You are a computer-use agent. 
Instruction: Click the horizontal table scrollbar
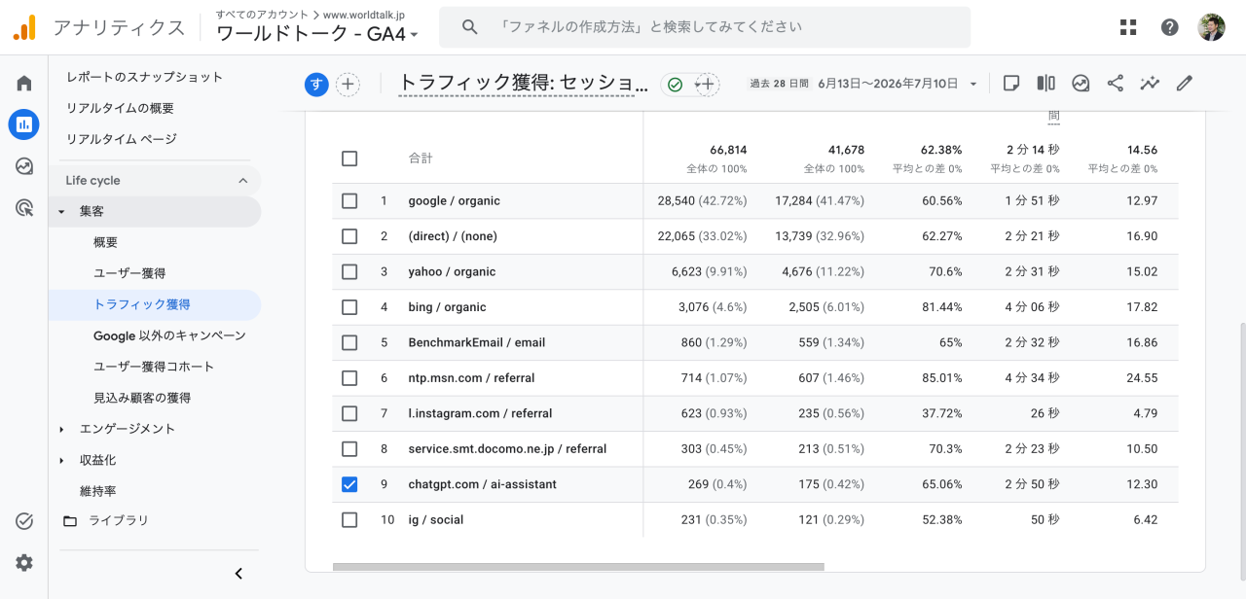578,567
